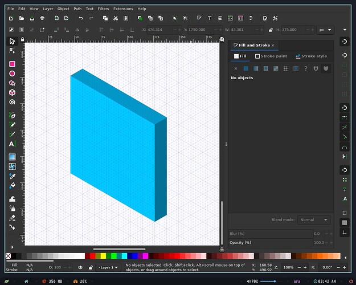356x285 pixels.
Task: Open the Path menu
Action: pos(77,9)
